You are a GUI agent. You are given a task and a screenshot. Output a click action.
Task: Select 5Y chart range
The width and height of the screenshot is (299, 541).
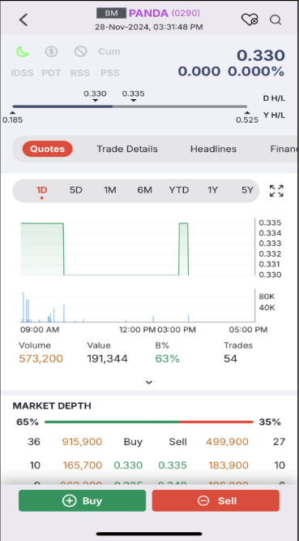coord(247,190)
